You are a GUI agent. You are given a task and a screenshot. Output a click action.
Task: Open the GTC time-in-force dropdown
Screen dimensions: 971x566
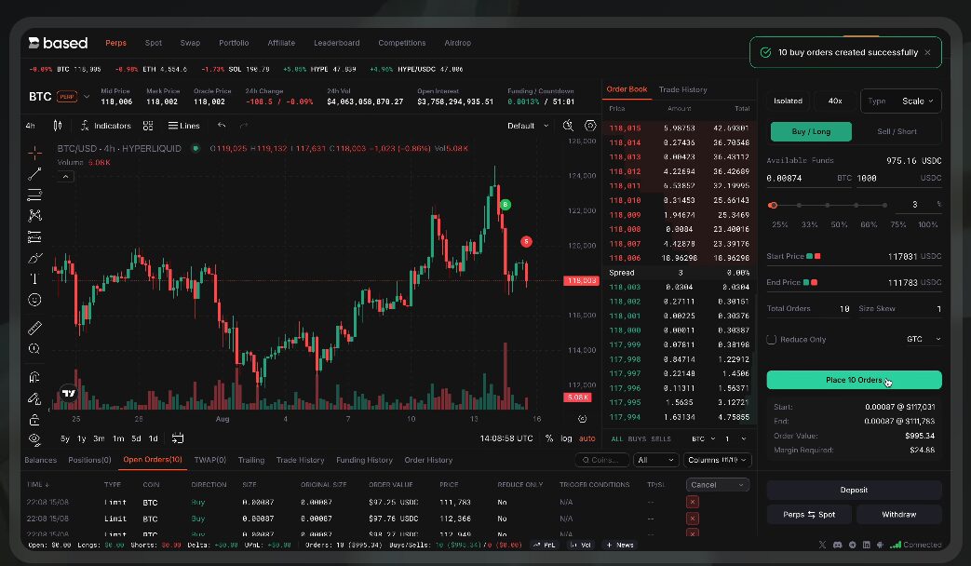coord(924,340)
